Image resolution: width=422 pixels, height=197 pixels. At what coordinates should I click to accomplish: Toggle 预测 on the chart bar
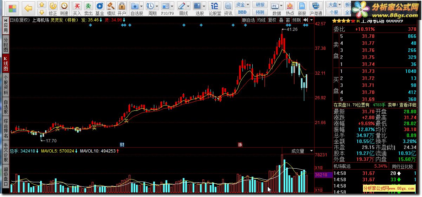pos(297,20)
